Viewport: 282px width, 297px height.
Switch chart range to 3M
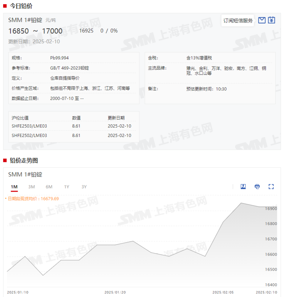[x=32, y=187]
